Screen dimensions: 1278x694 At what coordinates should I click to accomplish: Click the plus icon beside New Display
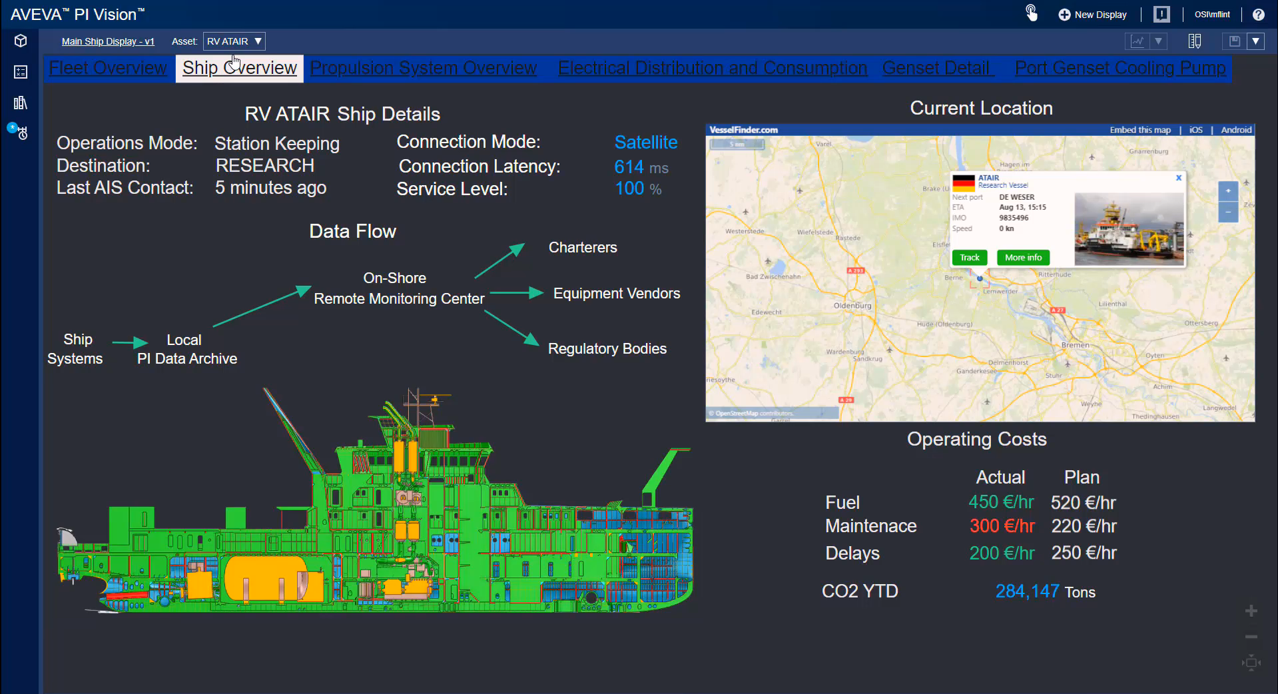tap(1064, 15)
